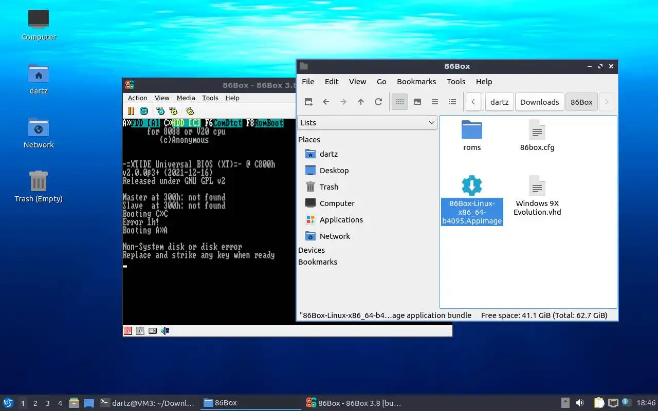Screen dimensions: 658x411
Task: Click the new tab icon in file manager
Action: pyautogui.click(x=308, y=102)
